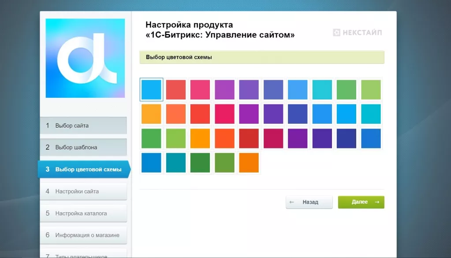Click the template logo preview image

85,58
